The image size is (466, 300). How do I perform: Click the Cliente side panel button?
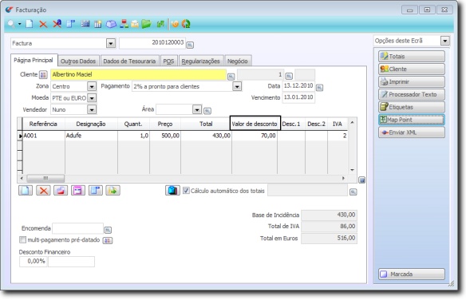pyautogui.click(x=412, y=69)
